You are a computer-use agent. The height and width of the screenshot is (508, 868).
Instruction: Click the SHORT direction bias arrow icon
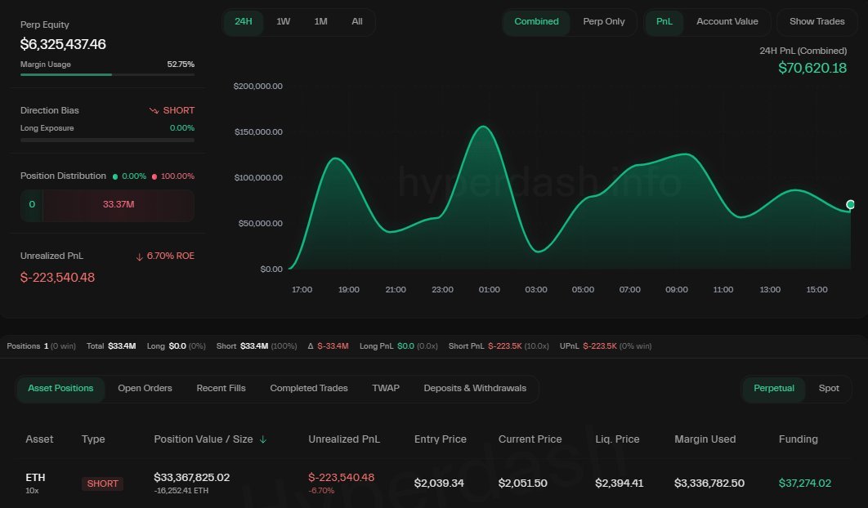coord(154,110)
